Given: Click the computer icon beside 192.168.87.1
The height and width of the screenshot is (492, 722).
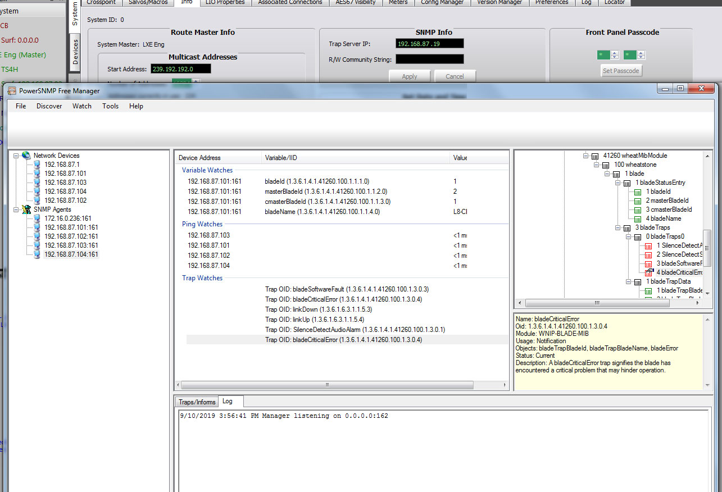Looking at the screenshot, I should coord(37,165).
